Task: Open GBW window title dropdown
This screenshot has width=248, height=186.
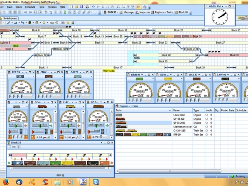Action: pyautogui.click(x=170, y=75)
